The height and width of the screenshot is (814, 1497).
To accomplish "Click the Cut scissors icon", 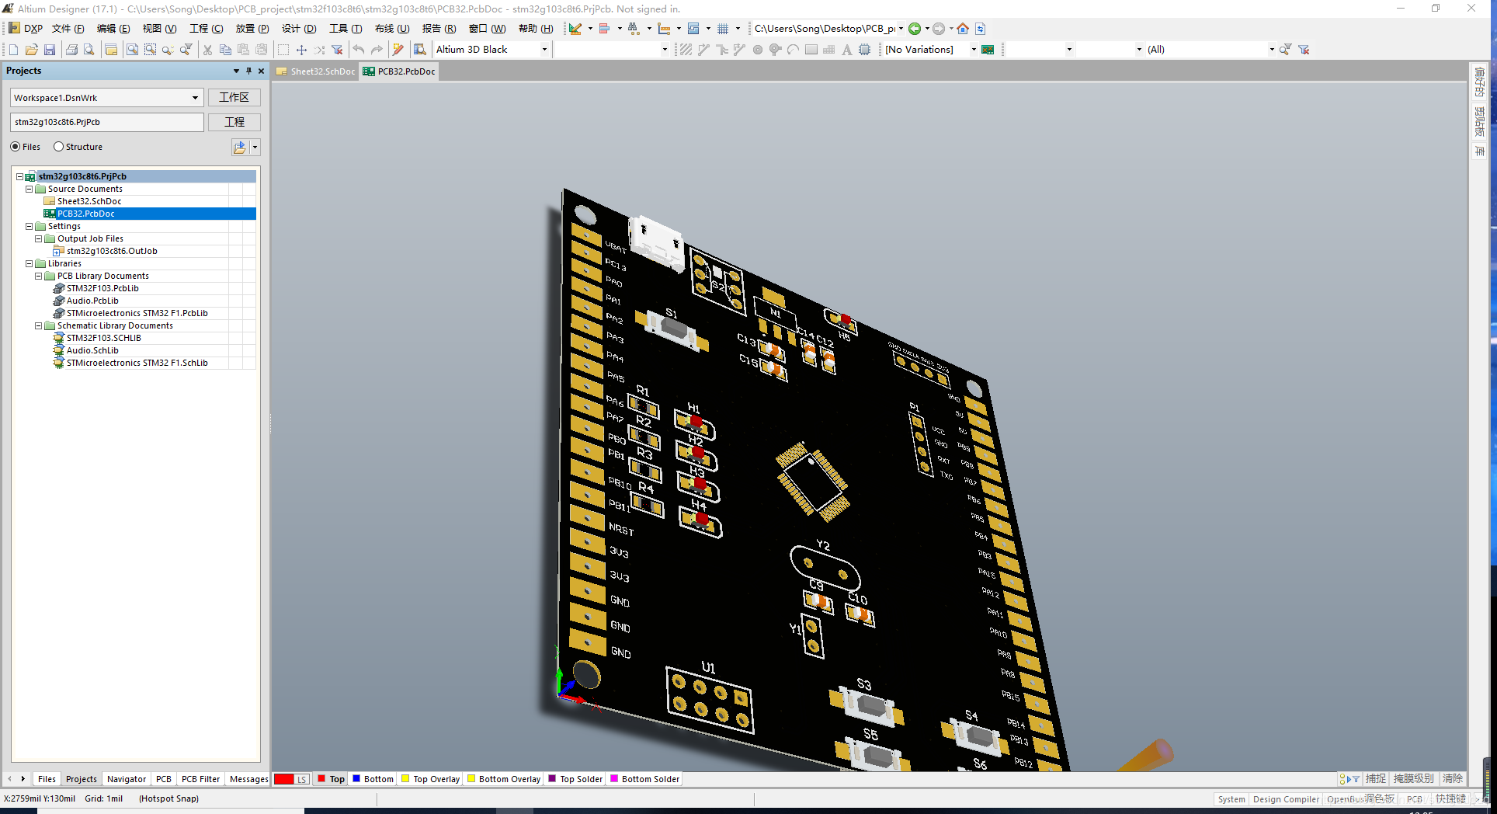I will click(x=207, y=50).
